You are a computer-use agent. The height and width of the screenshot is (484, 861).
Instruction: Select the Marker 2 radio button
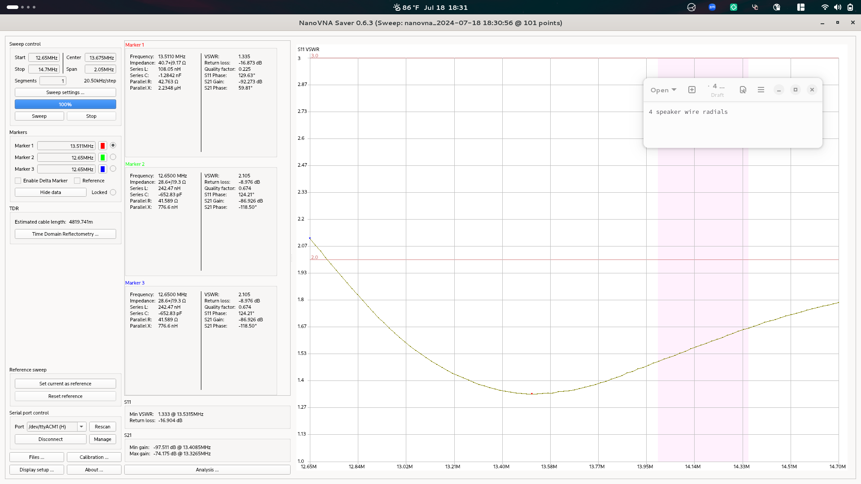coord(113,157)
